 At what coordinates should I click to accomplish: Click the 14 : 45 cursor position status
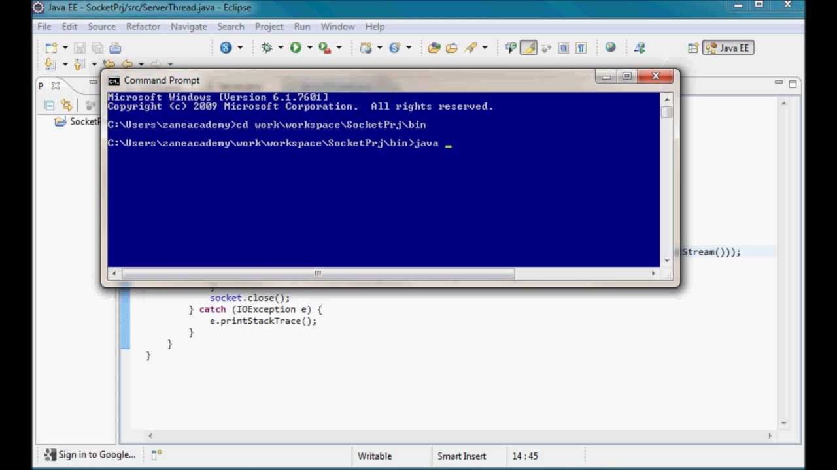(x=525, y=456)
